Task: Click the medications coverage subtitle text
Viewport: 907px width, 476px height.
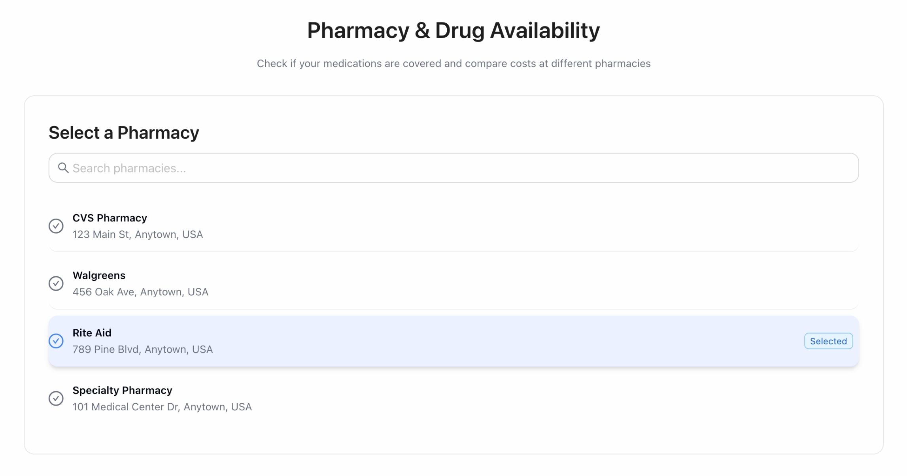Action: coord(453,64)
